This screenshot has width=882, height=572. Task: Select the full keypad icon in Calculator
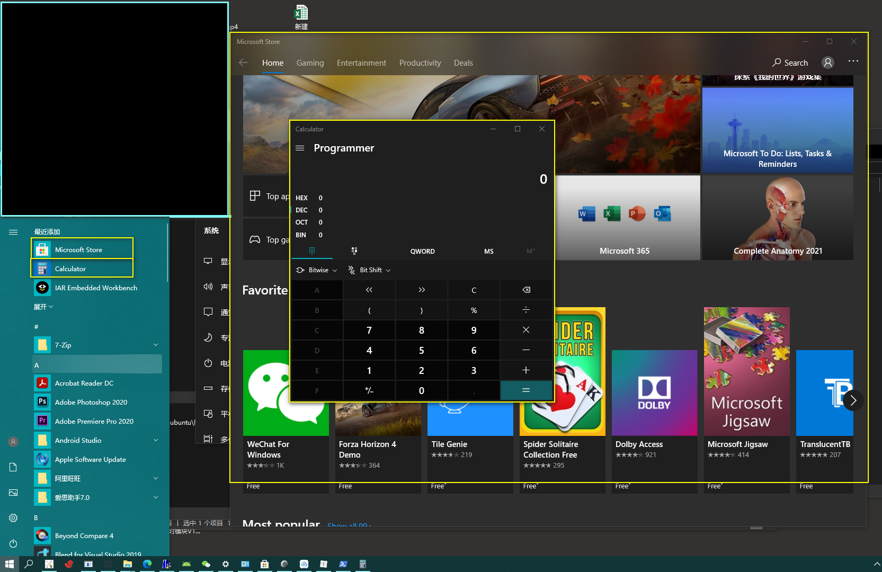tap(312, 251)
